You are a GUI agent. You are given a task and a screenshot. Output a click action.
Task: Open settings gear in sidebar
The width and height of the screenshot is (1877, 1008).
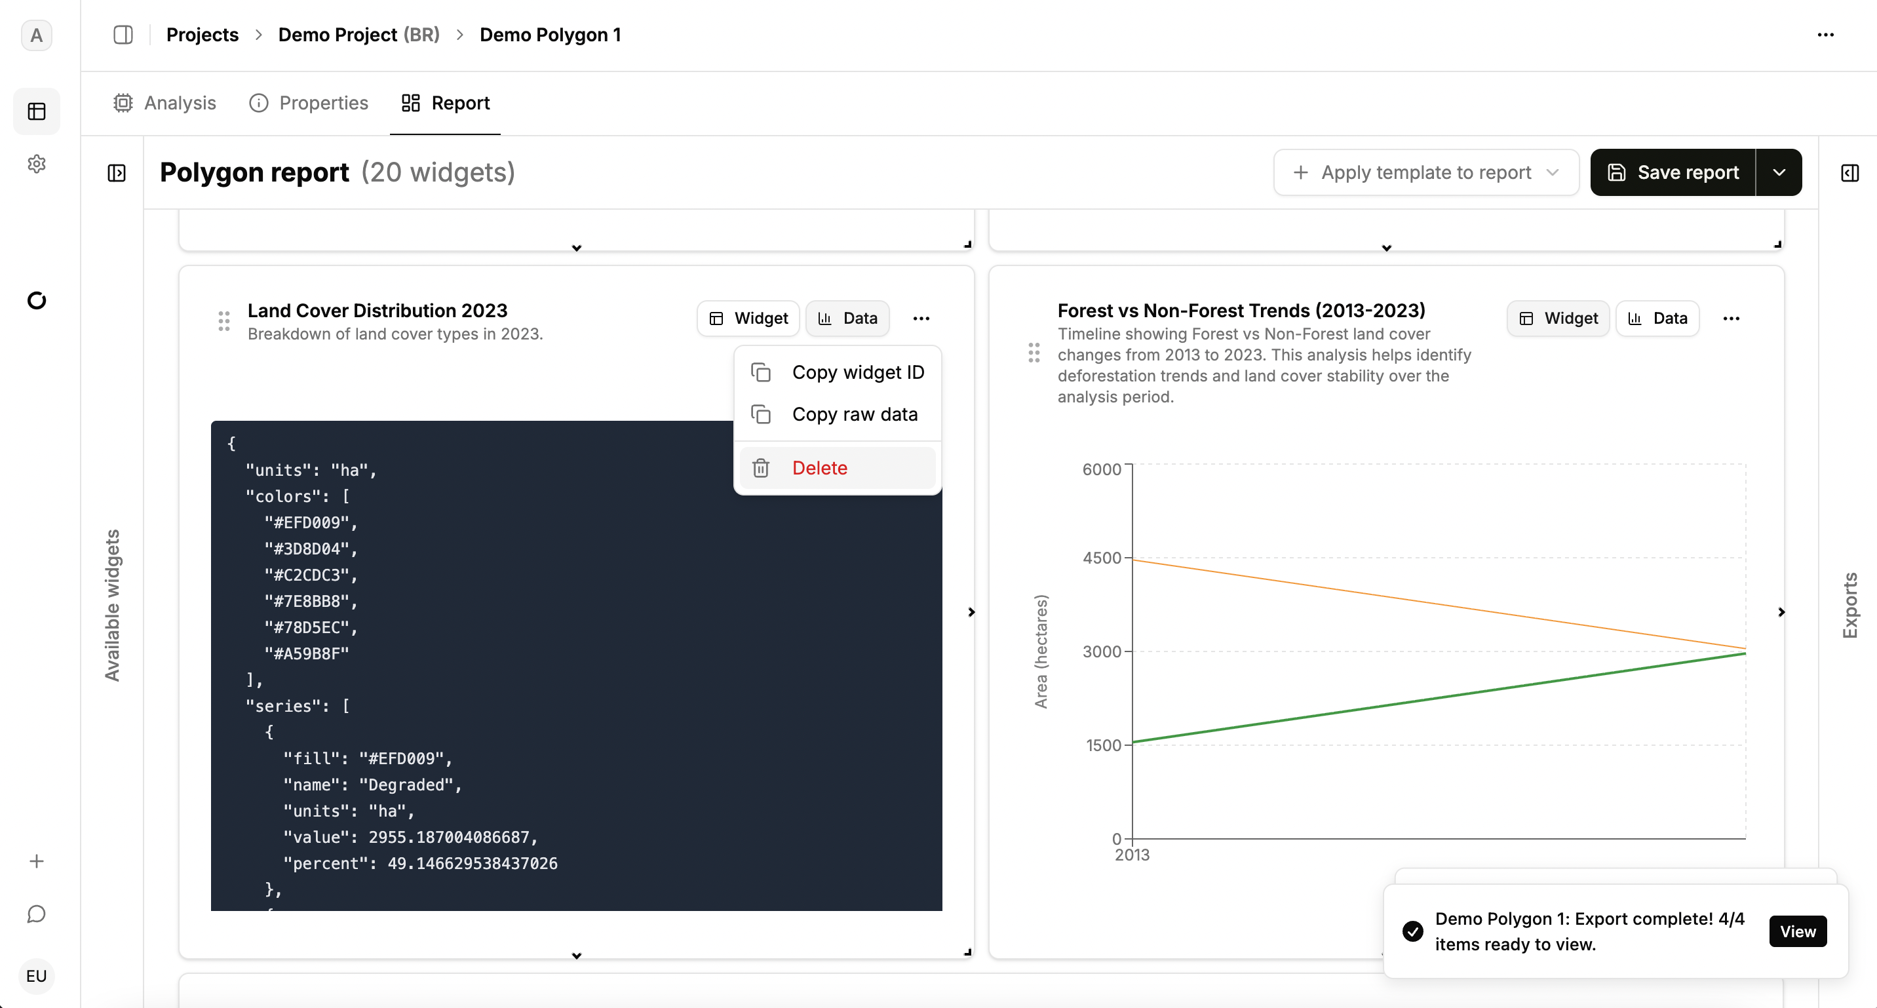(37, 164)
